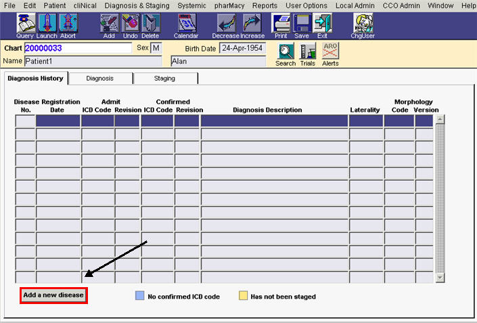The height and width of the screenshot is (323, 477).
Task: Click the Chart number field
Action: tap(78, 48)
